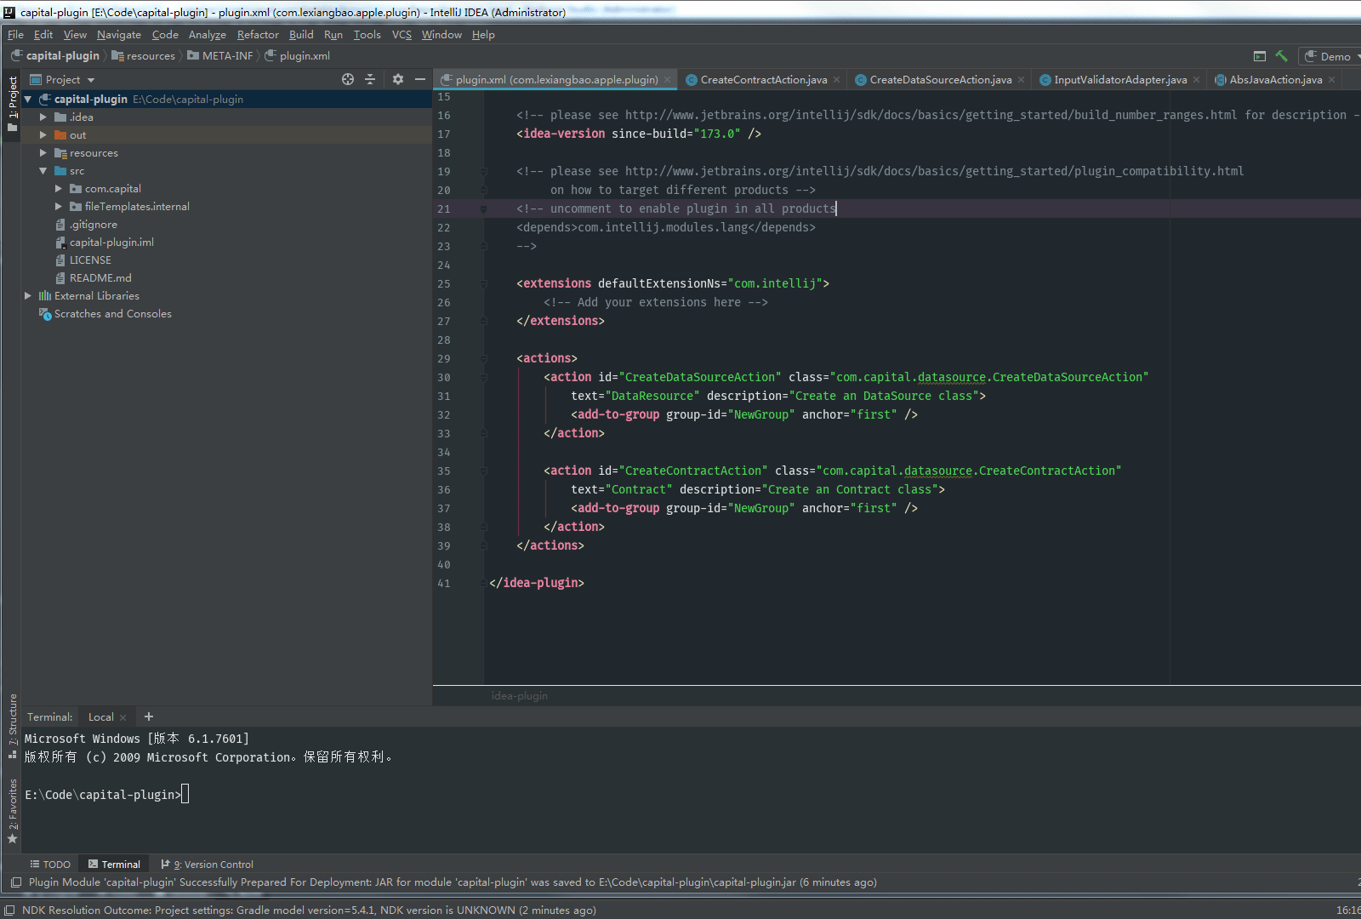
Task: Click the cursor position indicator 16:16
Action: (x=1348, y=910)
